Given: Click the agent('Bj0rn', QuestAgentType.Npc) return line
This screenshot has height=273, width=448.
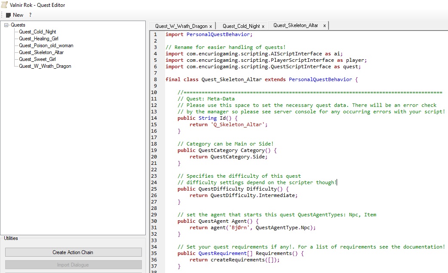Looking at the screenshot, I should pos(252,227).
